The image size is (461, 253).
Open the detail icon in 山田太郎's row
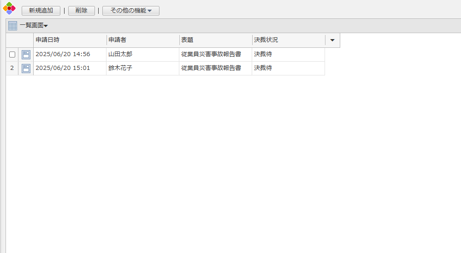click(26, 55)
